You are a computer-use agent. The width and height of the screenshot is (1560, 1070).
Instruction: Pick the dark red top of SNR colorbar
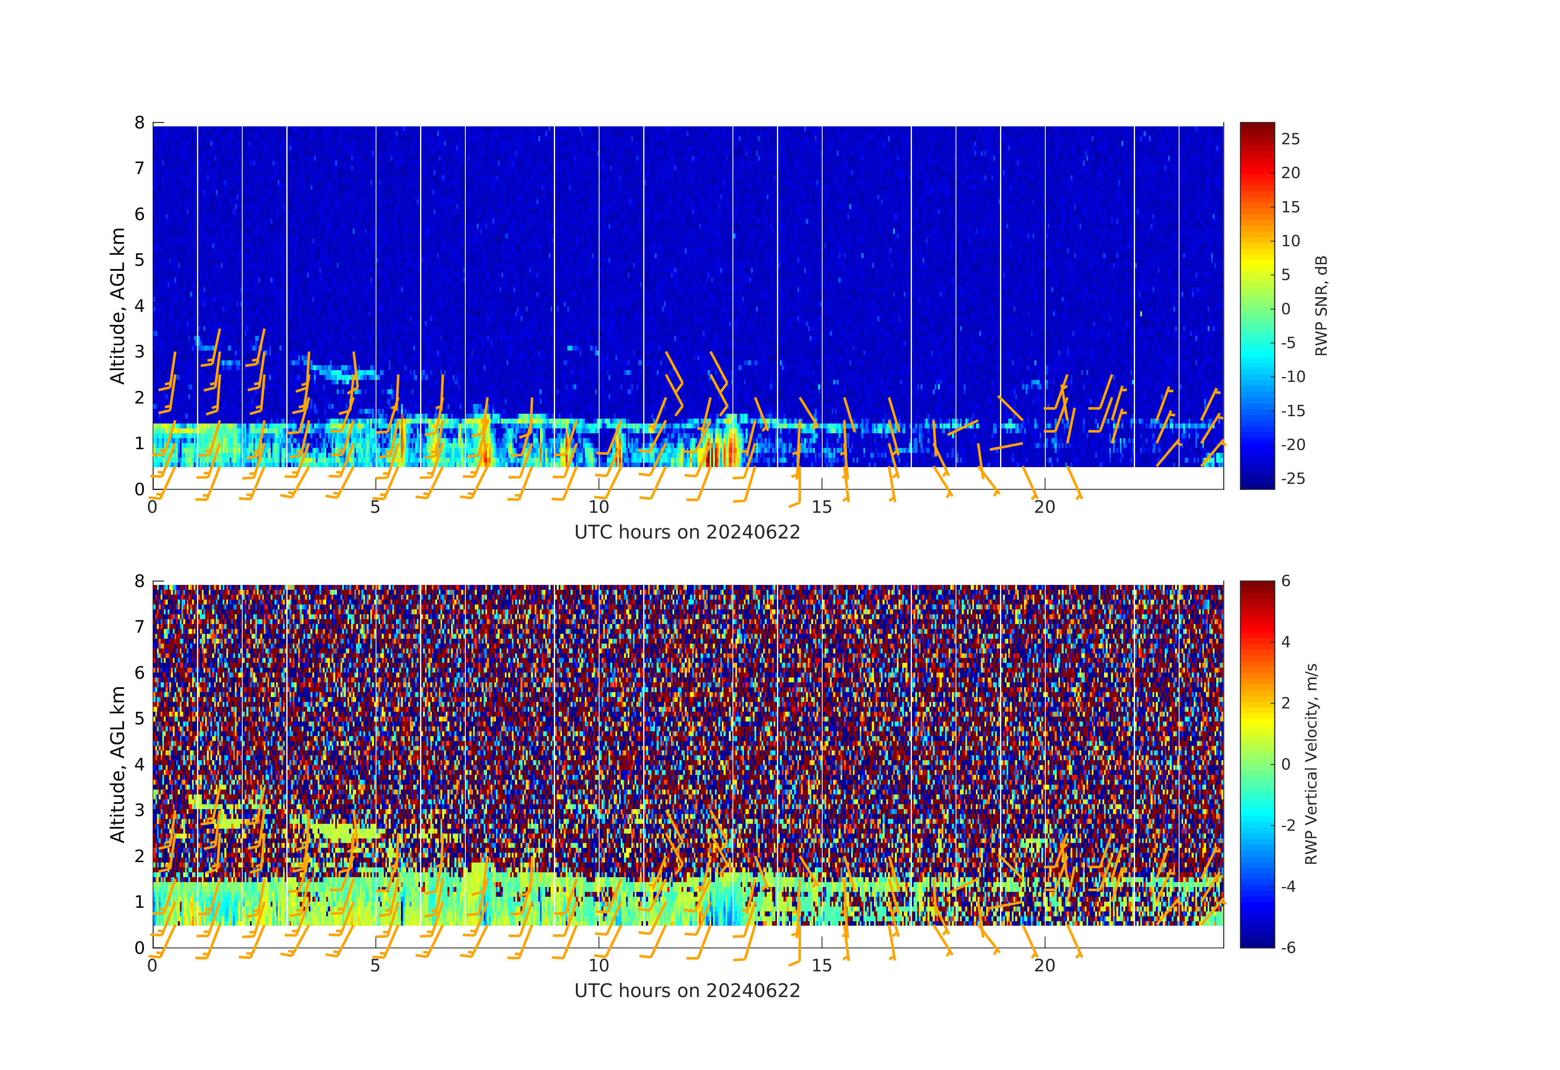[x=1257, y=128]
